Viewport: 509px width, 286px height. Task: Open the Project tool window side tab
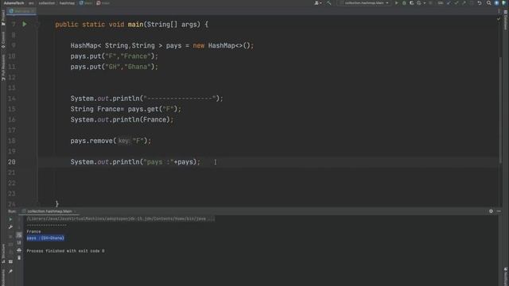pyautogui.click(x=3, y=17)
